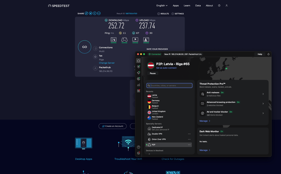Open result ID 18879564769 link

click(x=131, y=14)
